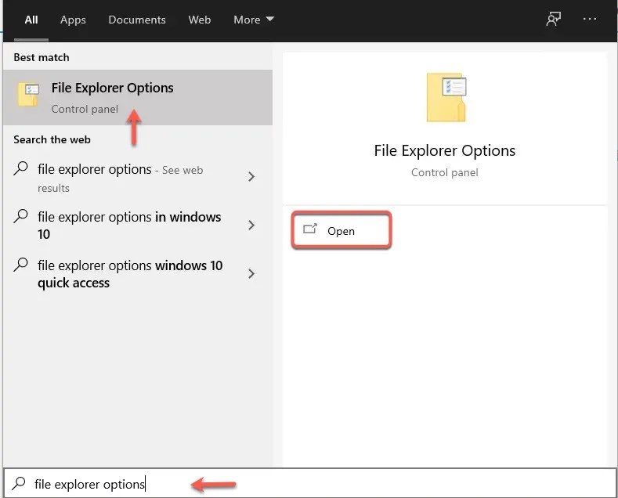Click File Explorer Options icon in best match
The height and width of the screenshot is (498, 618).
[x=28, y=95]
